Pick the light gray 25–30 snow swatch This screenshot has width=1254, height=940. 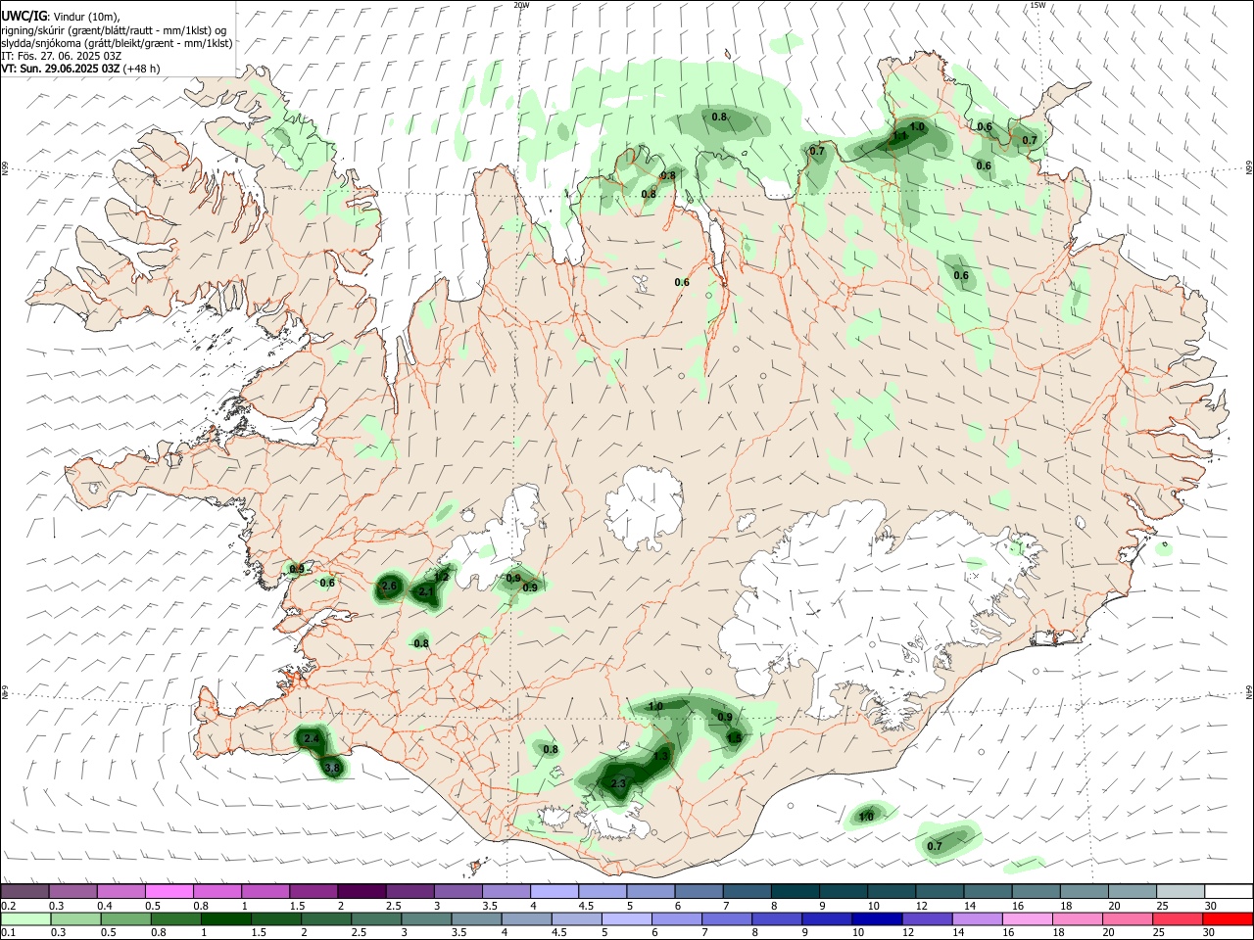click(x=1182, y=892)
